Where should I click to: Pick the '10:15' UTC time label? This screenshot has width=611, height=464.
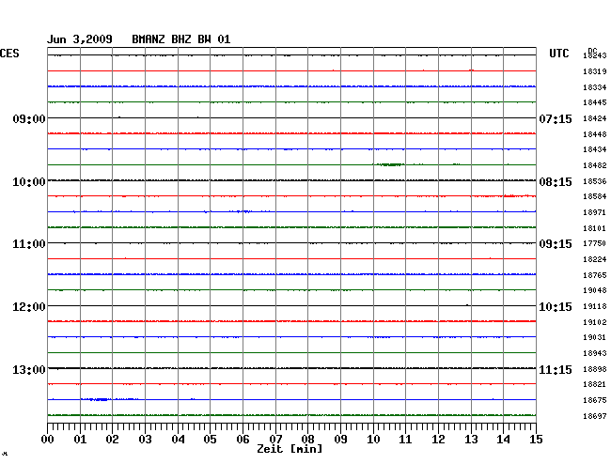pos(556,307)
